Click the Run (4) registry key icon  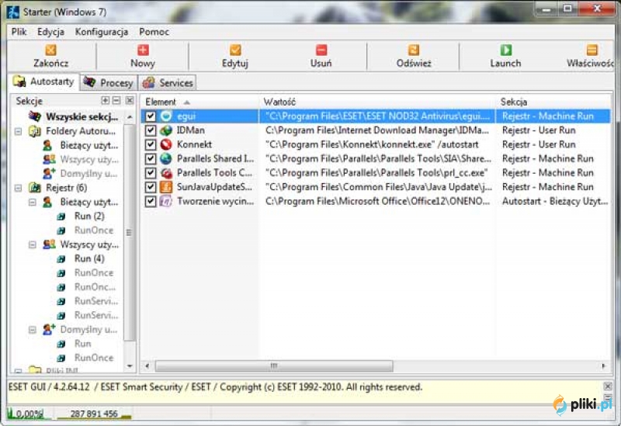(61, 259)
